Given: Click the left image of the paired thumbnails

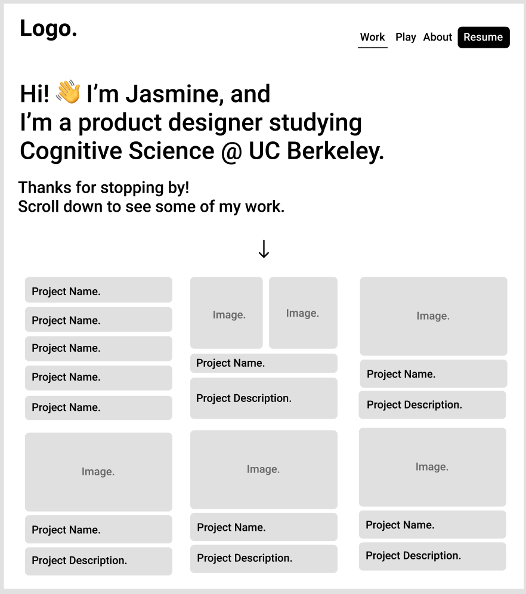Looking at the screenshot, I should click(226, 313).
